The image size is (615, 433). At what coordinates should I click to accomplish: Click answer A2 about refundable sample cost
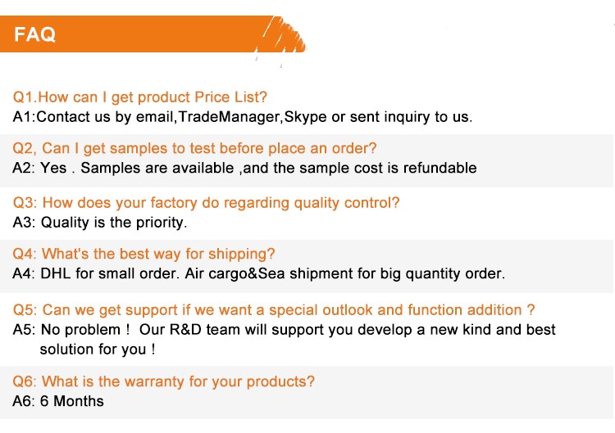click(244, 168)
